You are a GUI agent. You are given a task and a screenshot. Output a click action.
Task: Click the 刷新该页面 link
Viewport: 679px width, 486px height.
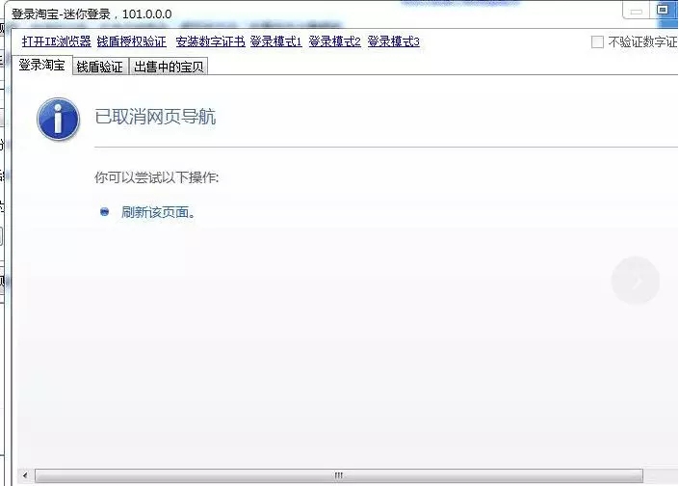tap(158, 212)
